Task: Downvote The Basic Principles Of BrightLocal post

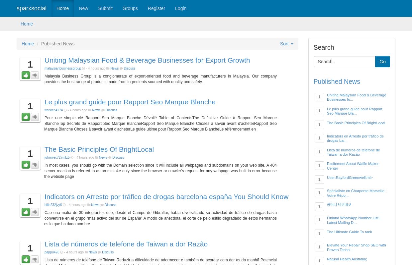Action: pos(35,165)
